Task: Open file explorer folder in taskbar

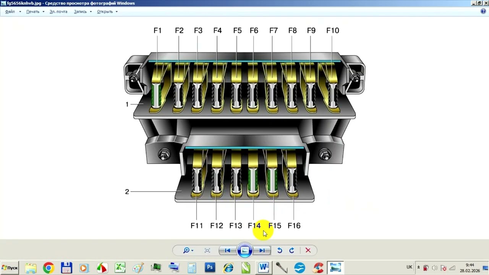Action: (x=31, y=268)
